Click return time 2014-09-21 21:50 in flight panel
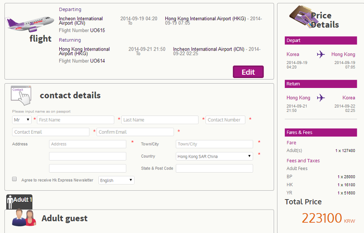 pos(147,49)
